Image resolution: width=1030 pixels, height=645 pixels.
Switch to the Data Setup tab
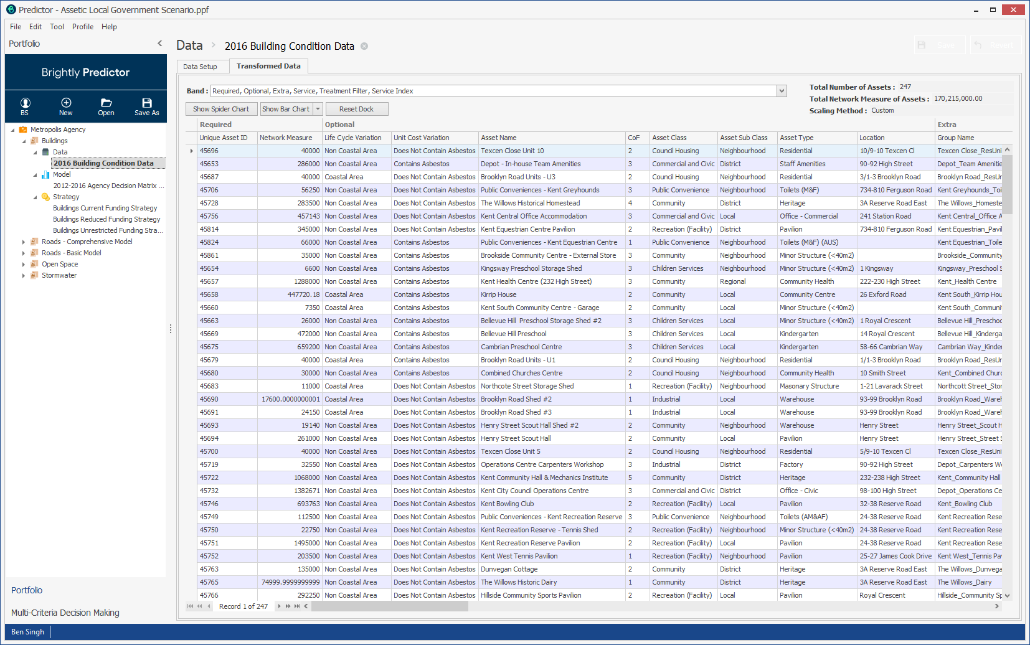[199, 66]
